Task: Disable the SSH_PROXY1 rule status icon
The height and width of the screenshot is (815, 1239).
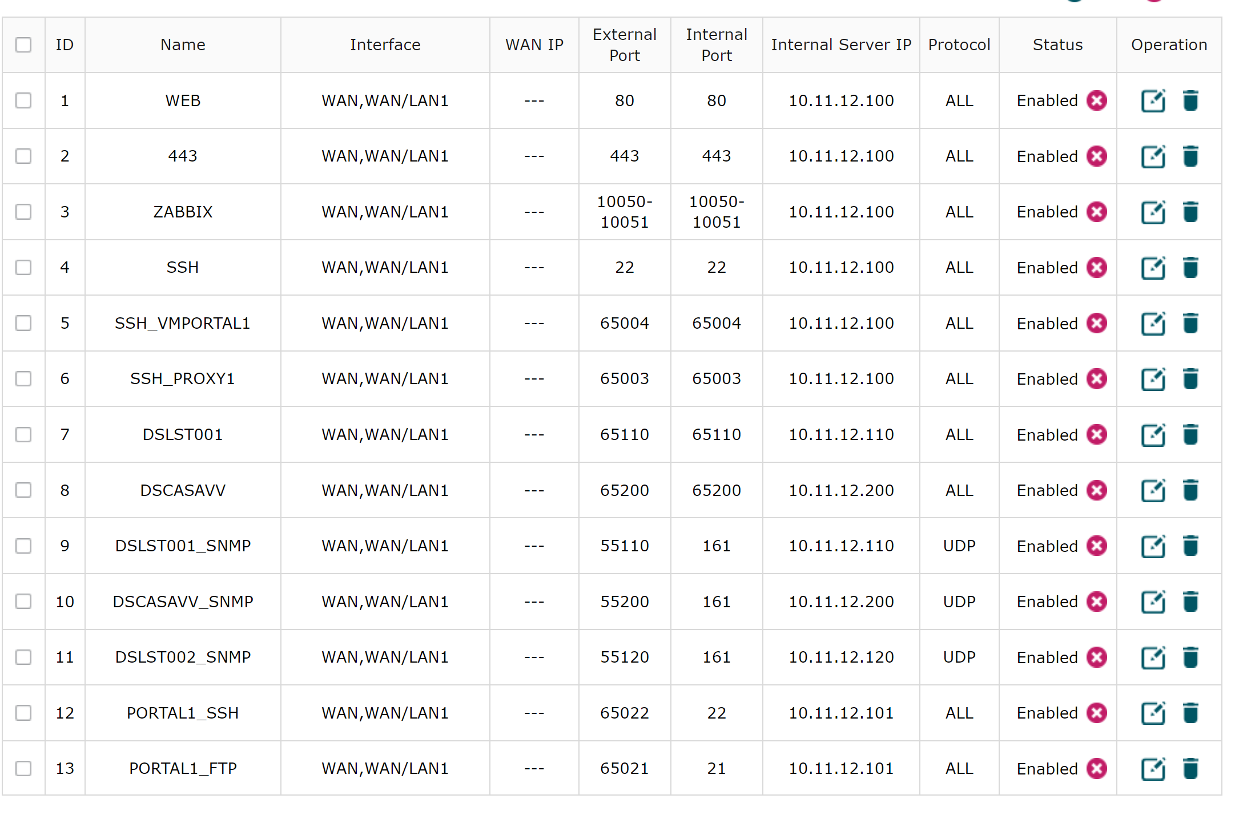Action: pos(1096,379)
